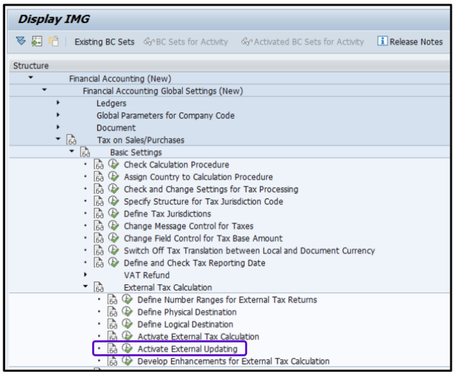Expand the VAT Refund node
458x375 pixels.
pyautogui.click(x=85, y=274)
